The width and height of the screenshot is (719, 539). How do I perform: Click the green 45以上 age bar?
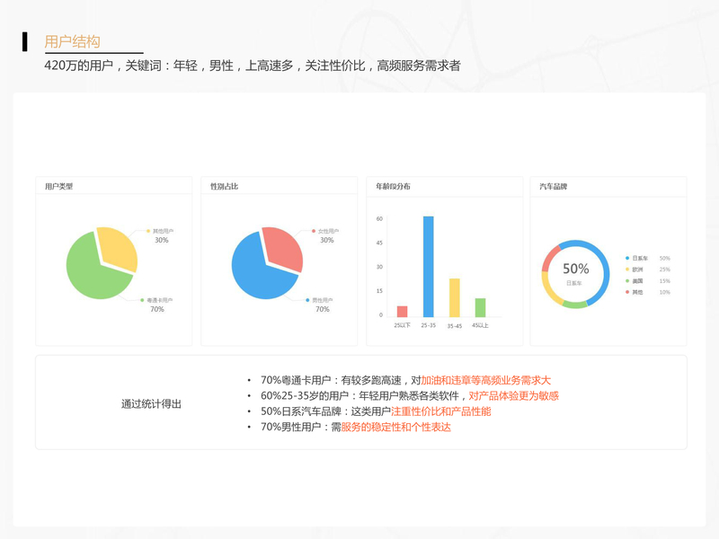(x=480, y=307)
